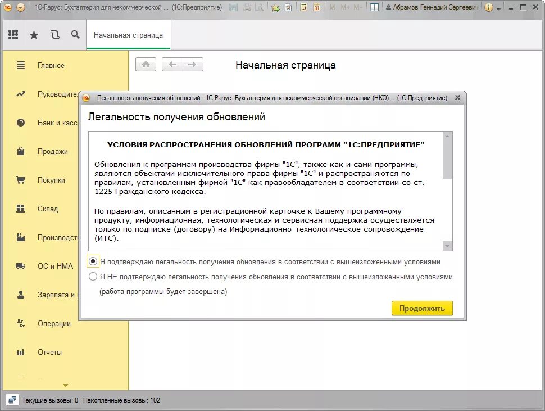Click the Продажи shopping bag icon

click(x=21, y=151)
